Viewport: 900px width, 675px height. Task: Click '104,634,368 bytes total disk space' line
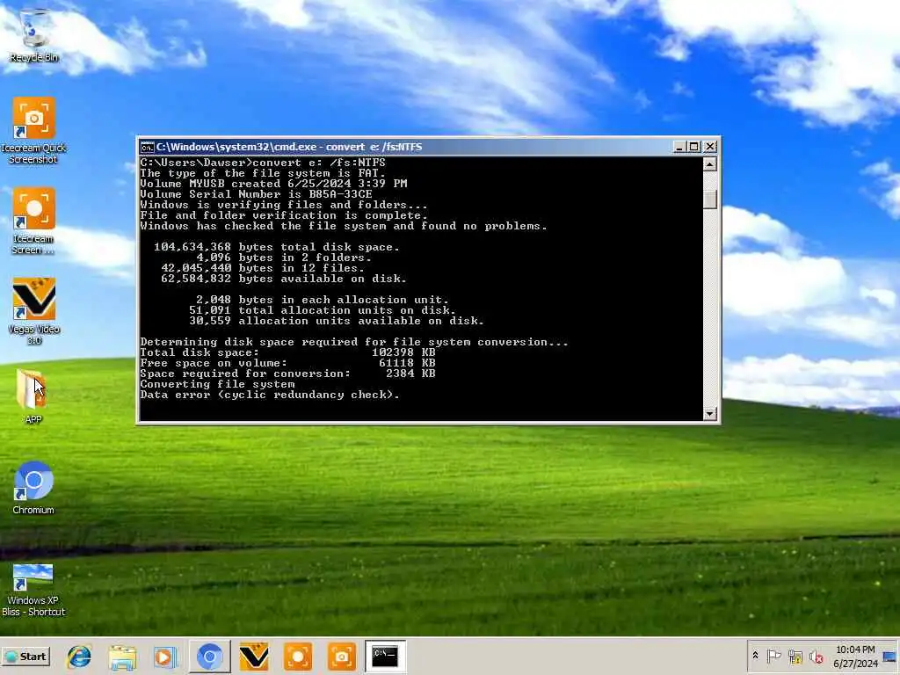point(277,247)
